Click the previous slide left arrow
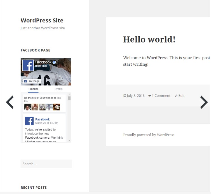This screenshot has height=194, width=211. pos(10,102)
